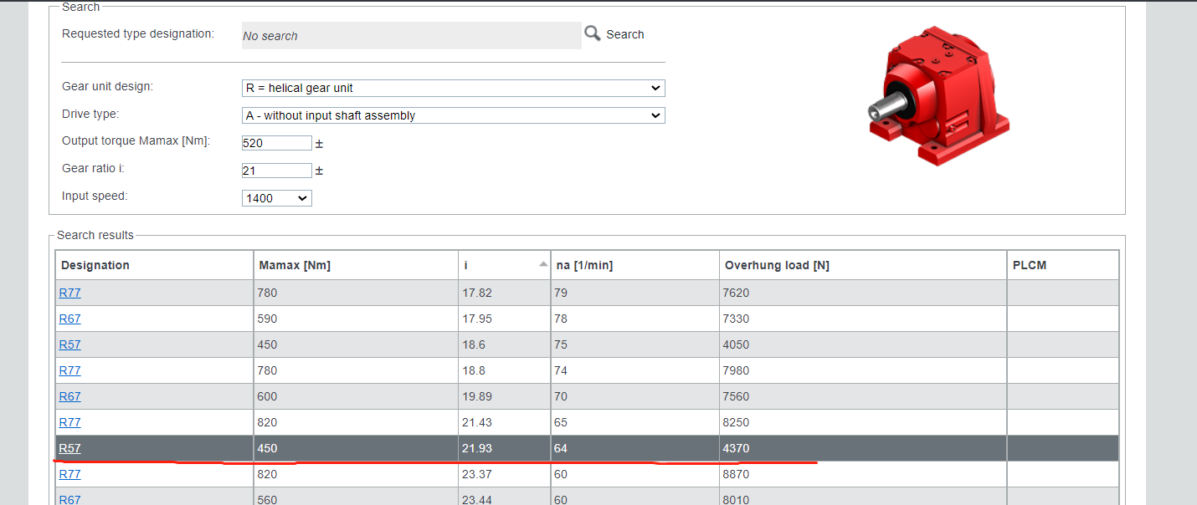Click overhung load value 7560
The image size is (1197, 505).
click(x=737, y=396)
